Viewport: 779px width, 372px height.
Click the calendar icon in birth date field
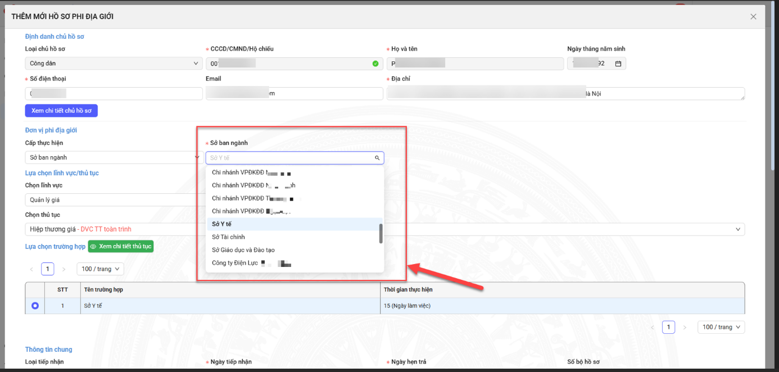coord(618,64)
